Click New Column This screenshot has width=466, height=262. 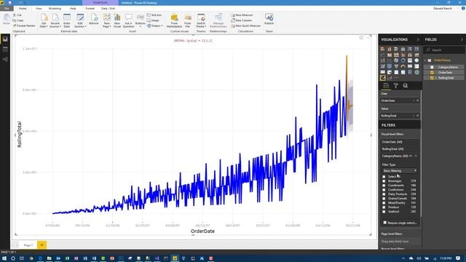click(x=241, y=20)
